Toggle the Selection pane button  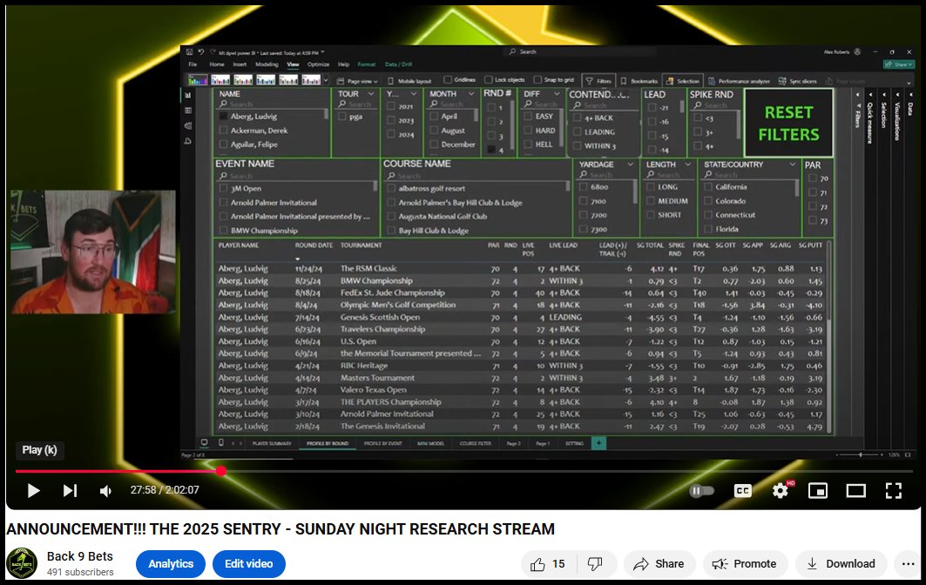coord(682,81)
